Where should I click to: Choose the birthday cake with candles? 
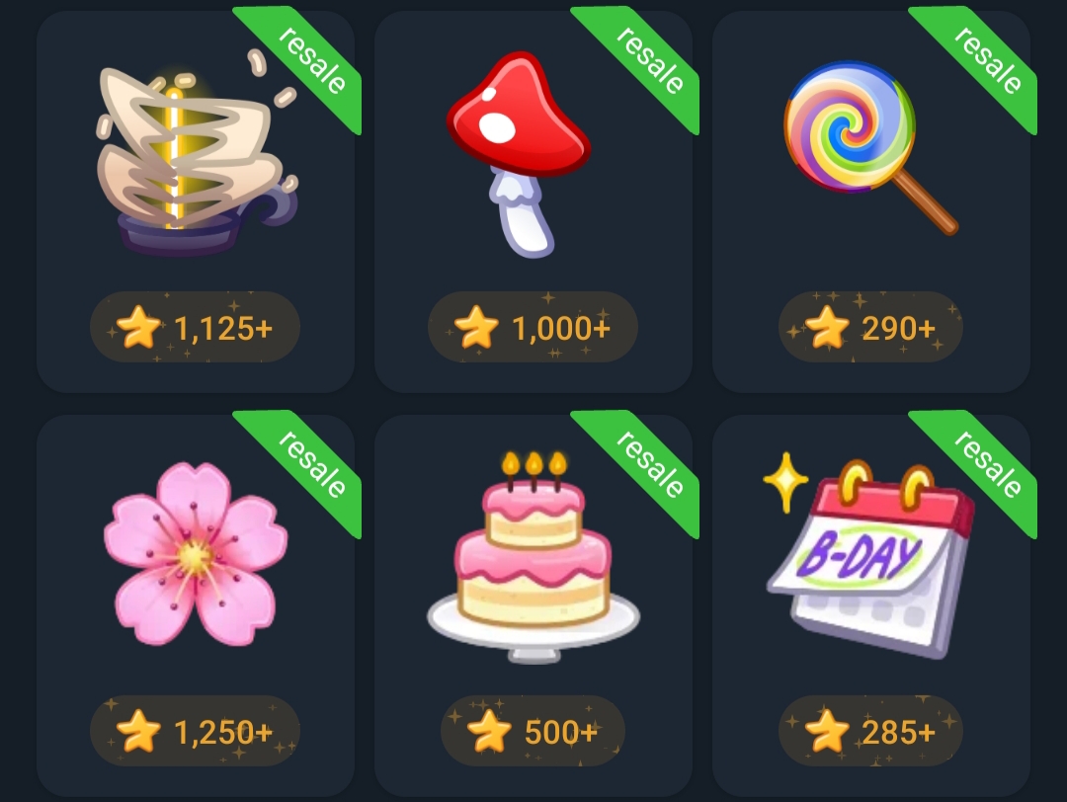click(533, 557)
